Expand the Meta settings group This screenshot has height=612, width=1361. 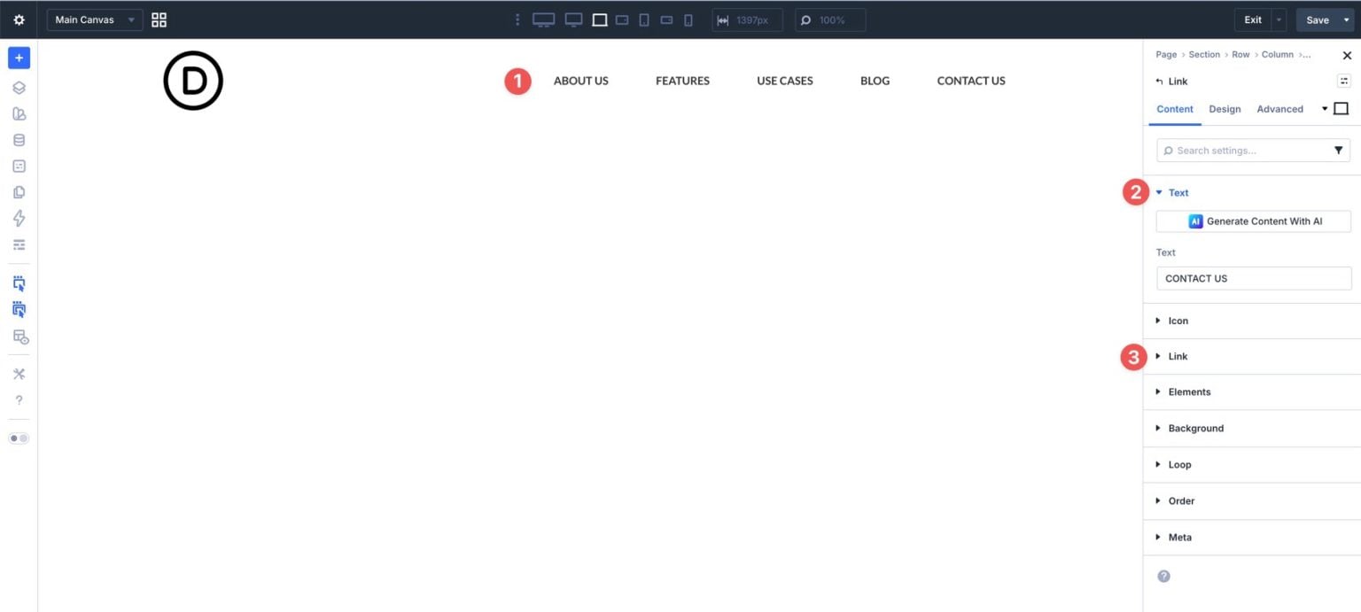pyautogui.click(x=1251, y=537)
